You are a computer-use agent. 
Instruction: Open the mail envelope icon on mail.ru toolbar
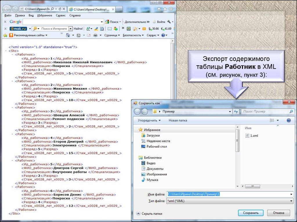click(x=109, y=29)
